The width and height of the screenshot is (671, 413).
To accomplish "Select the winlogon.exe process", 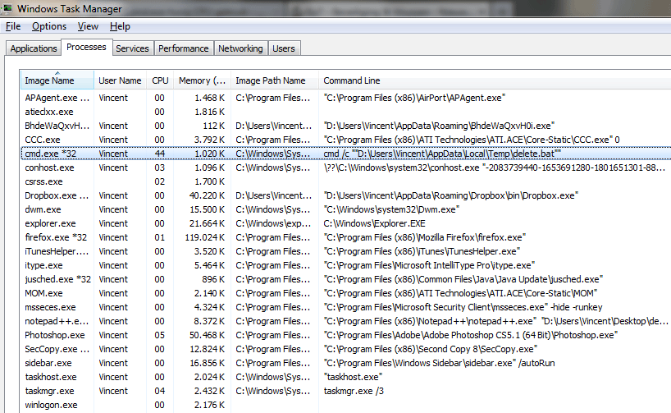I will click(346, 405).
